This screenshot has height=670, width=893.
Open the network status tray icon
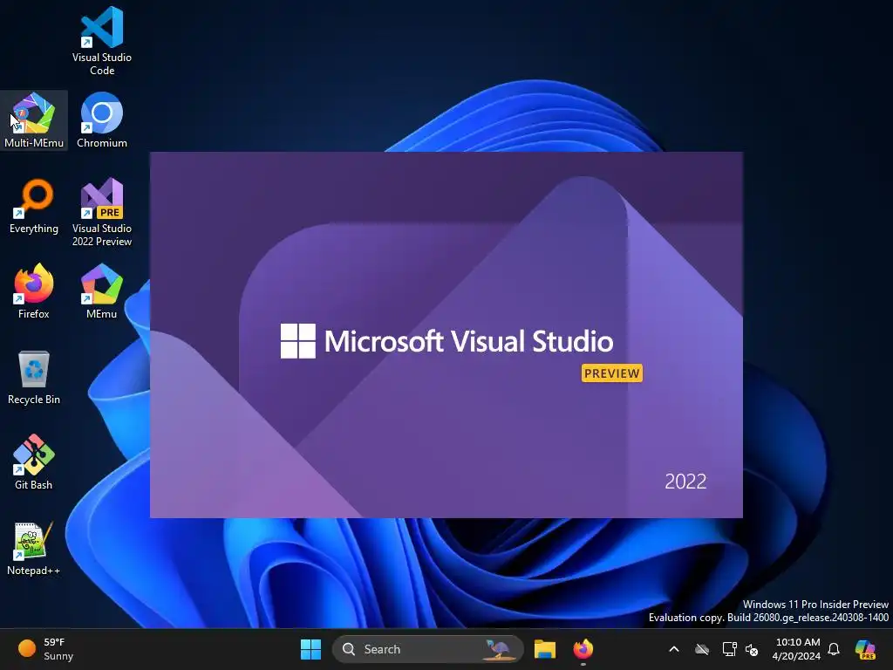[x=729, y=649]
